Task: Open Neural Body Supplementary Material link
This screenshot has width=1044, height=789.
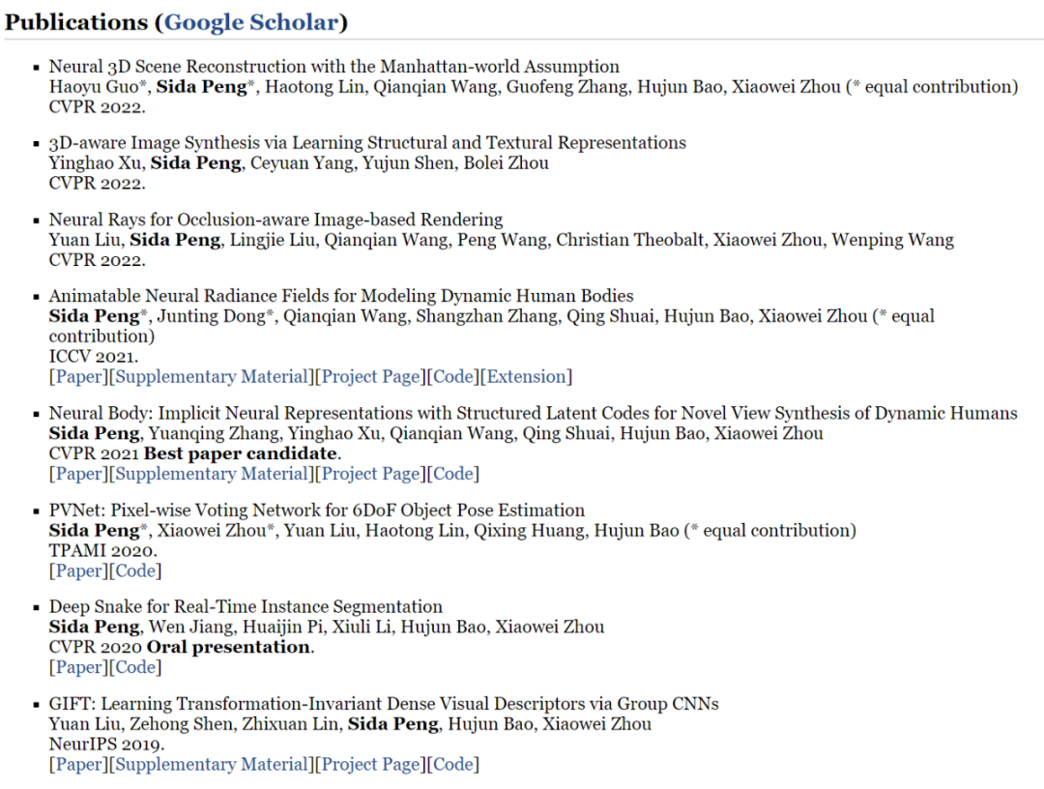Action: (x=213, y=474)
